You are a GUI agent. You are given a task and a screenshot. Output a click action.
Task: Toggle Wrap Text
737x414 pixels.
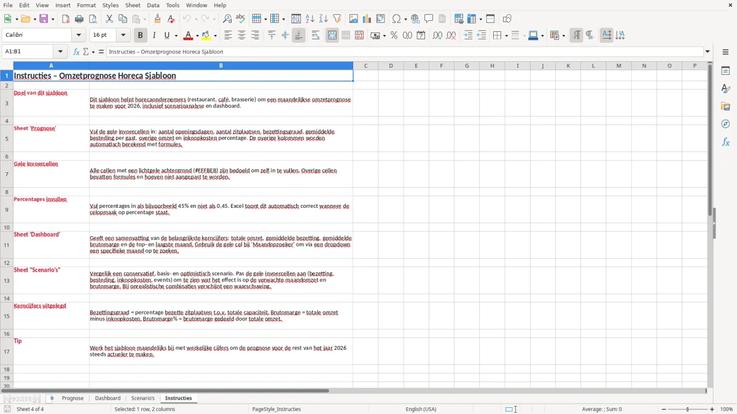316,36
